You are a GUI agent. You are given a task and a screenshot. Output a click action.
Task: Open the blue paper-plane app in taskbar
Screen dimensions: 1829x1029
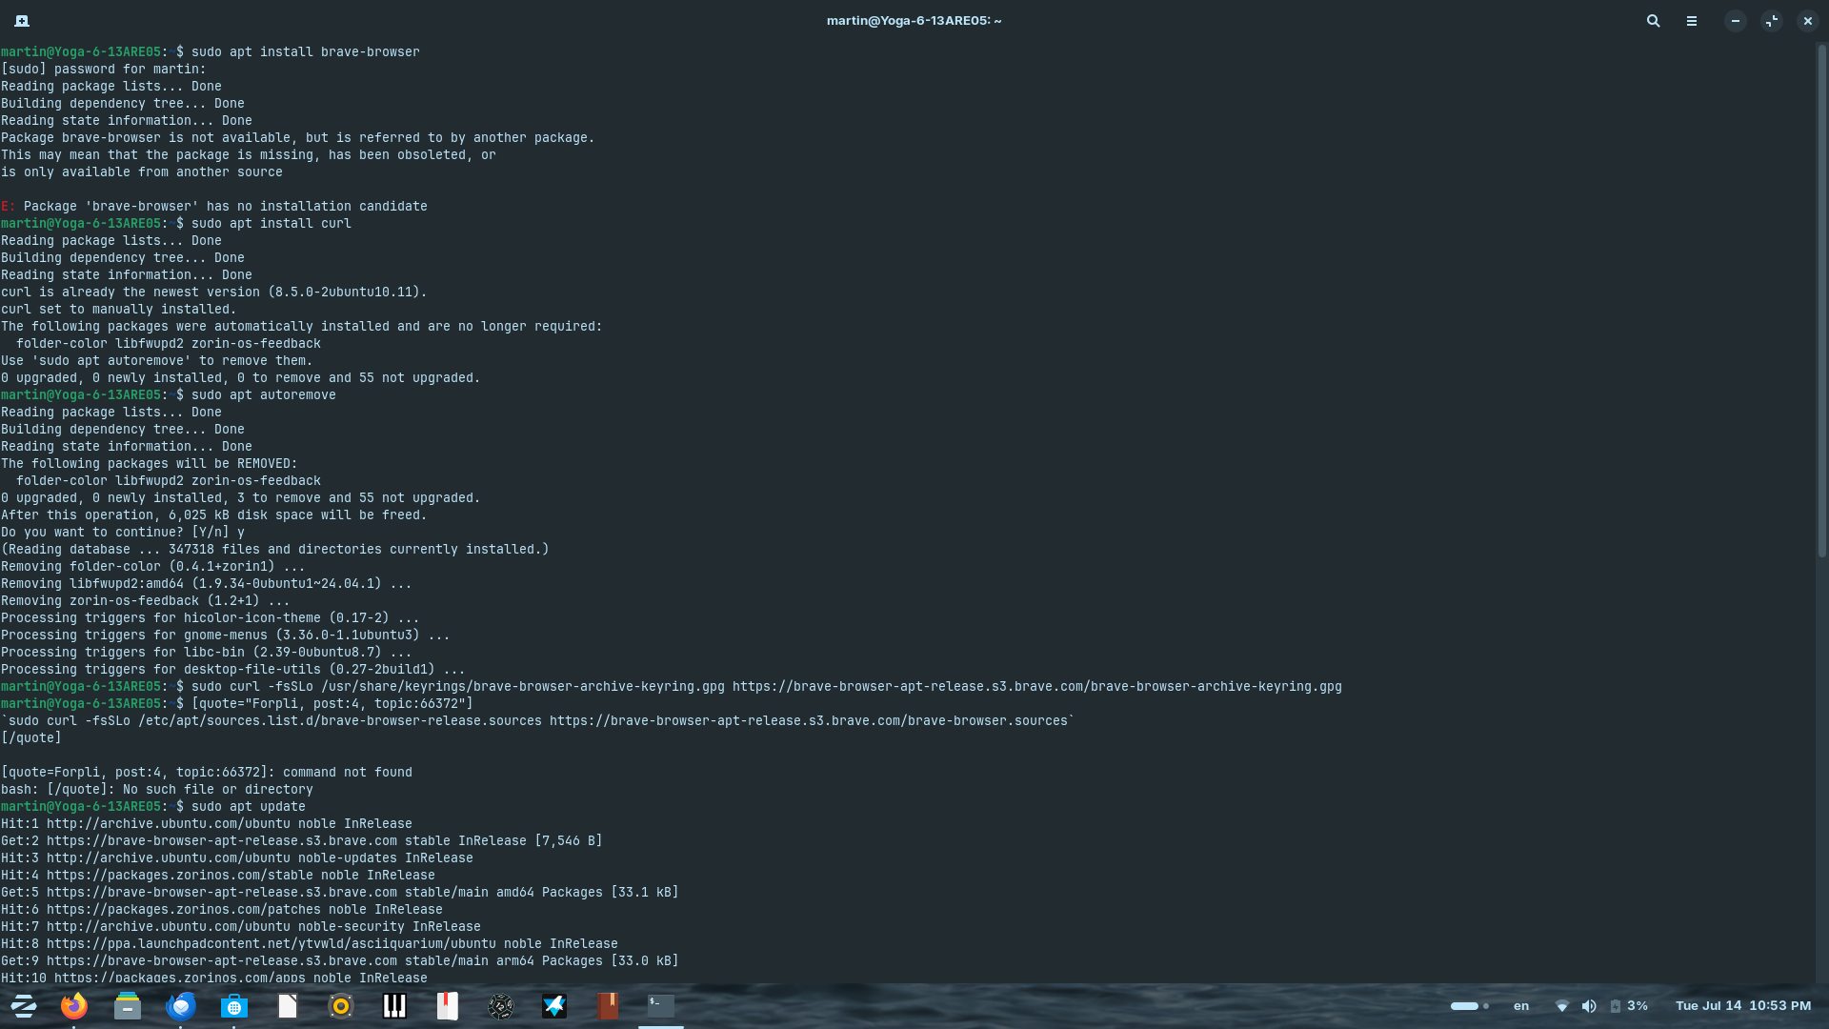click(x=554, y=1005)
